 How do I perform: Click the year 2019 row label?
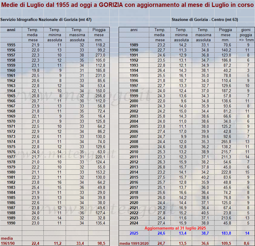(x=134, y=198)
